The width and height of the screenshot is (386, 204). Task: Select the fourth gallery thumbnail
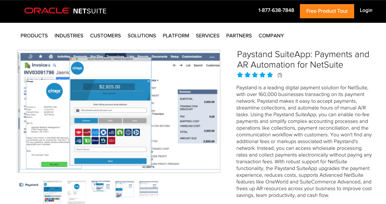tap(101, 186)
